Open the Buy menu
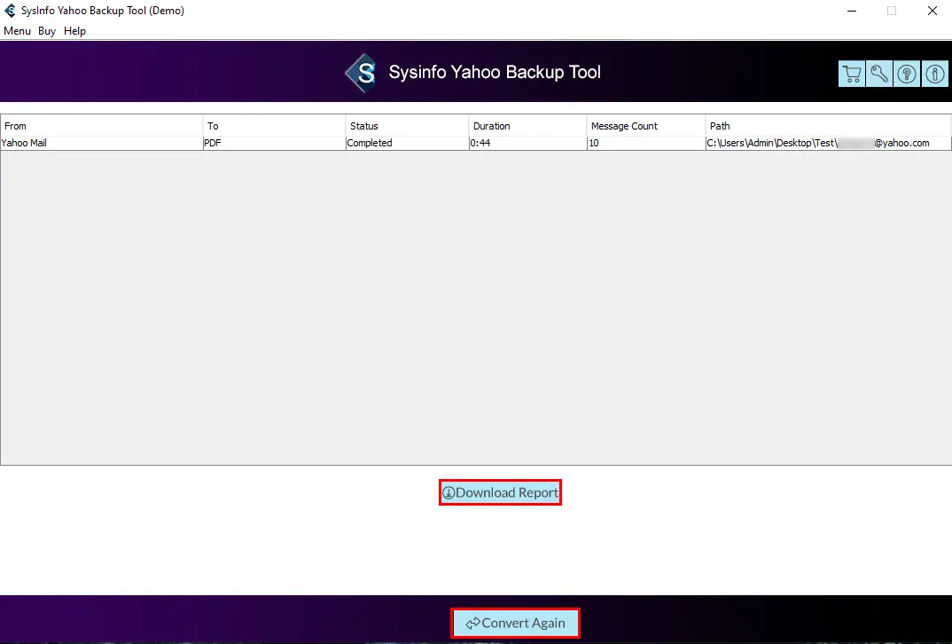The height and width of the screenshot is (644, 952). (x=47, y=31)
